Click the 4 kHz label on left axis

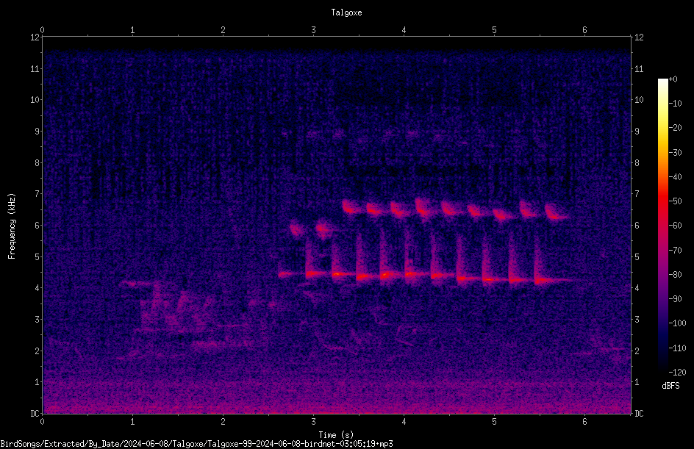(37, 288)
